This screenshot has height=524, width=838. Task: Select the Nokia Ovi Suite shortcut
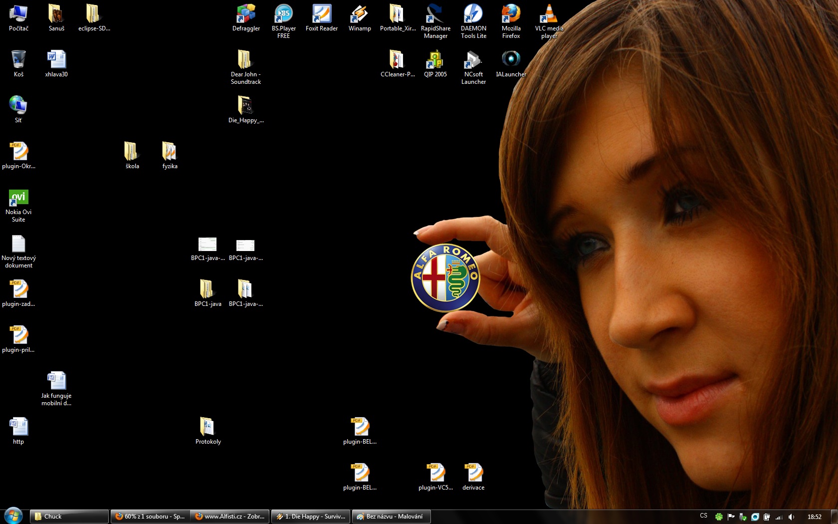(x=18, y=199)
